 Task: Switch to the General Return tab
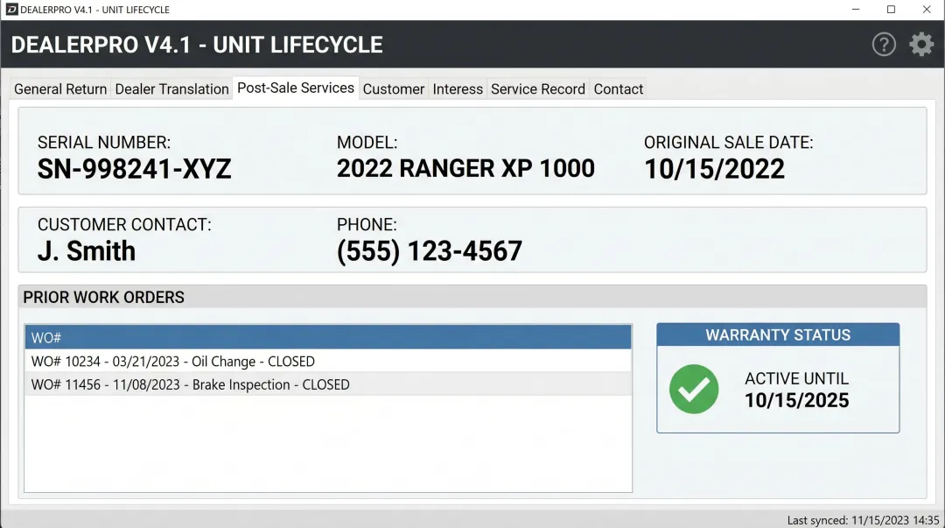[59, 88]
